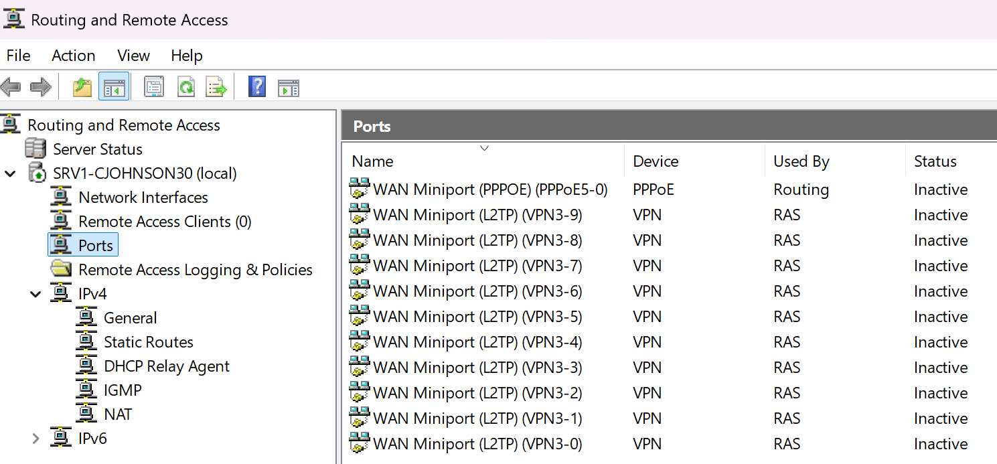Open the Export List icon
Viewport: 997px width, 464px height.
pyautogui.click(x=216, y=86)
